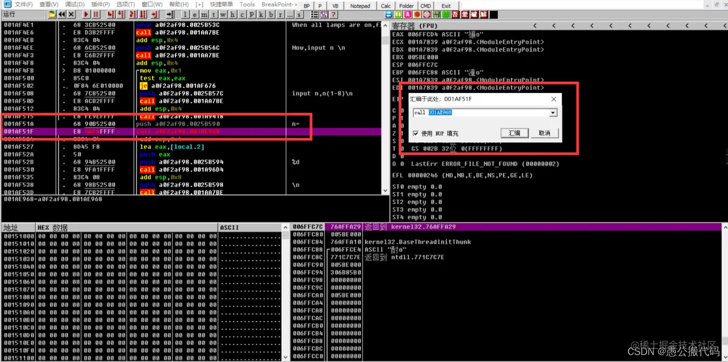
Task: Open the 插件(P) menu
Action: (x=100, y=5)
